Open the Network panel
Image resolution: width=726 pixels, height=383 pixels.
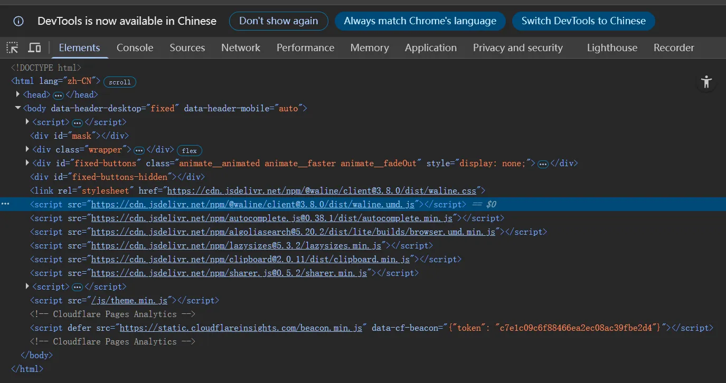pos(240,47)
